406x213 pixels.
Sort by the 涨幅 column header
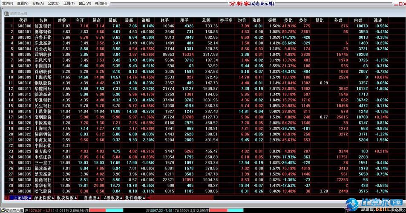pyautogui.click(x=146, y=20)
